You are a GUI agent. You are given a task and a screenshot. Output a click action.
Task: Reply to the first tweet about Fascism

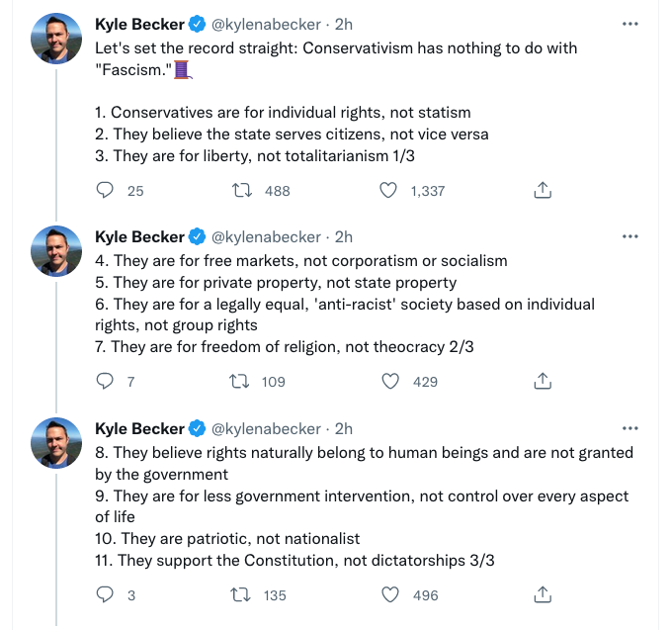point(107,191)
